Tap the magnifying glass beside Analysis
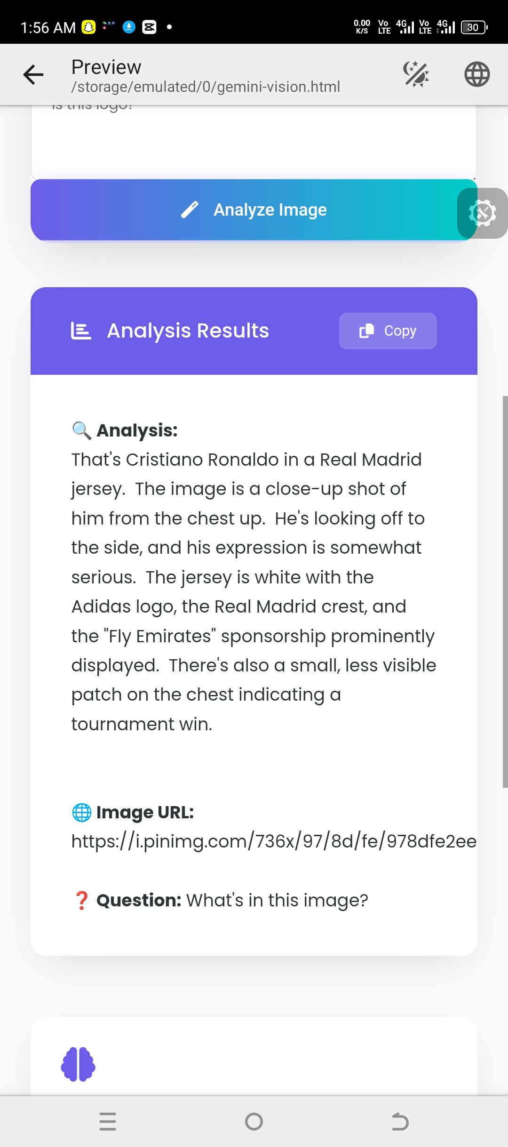This screenshot has width=508, height=1147. pyautogui.click(x=82, y=430)
